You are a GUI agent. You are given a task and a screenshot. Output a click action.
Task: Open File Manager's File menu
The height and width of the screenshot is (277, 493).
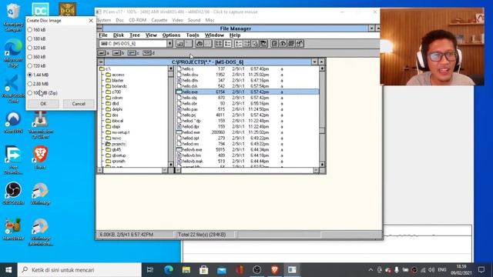pos(103,35)
